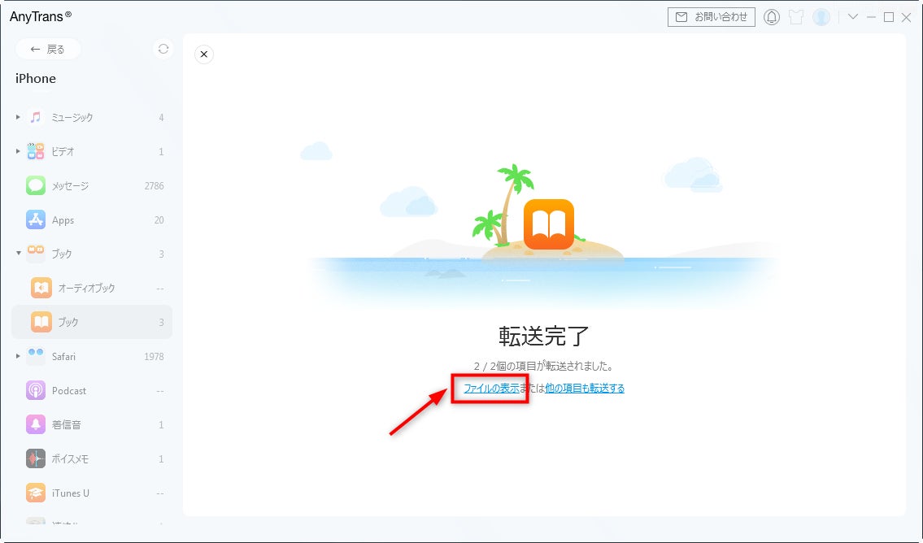The image size is (923, 543).
Task: Click the Contact (お問い合わせ) button
Action: [x=711, y=17]
